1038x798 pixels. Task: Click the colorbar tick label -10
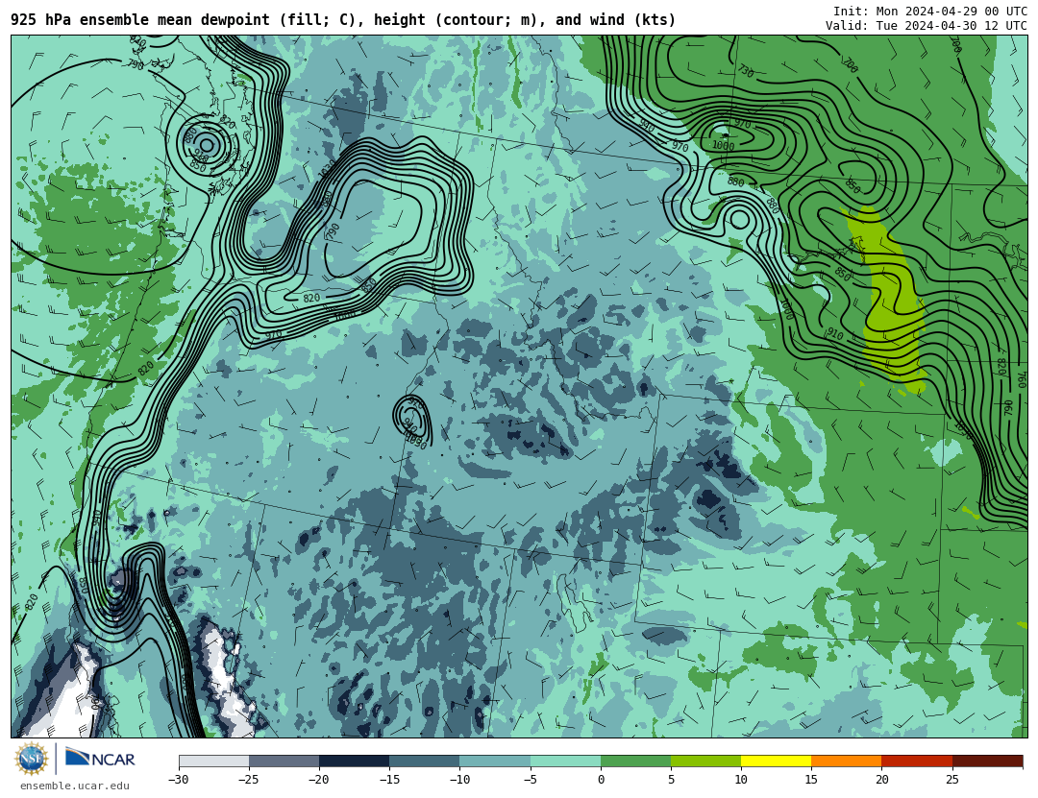click(x=459, y=780)
